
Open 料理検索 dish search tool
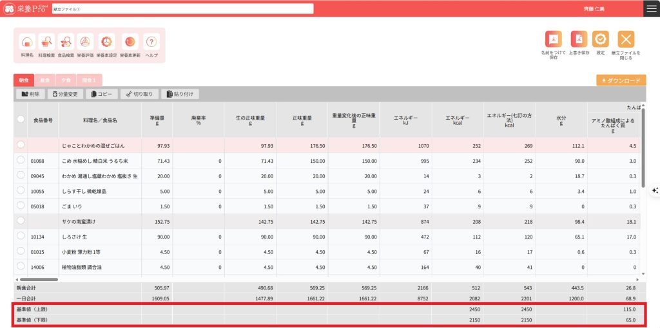(x=46, y=42)
